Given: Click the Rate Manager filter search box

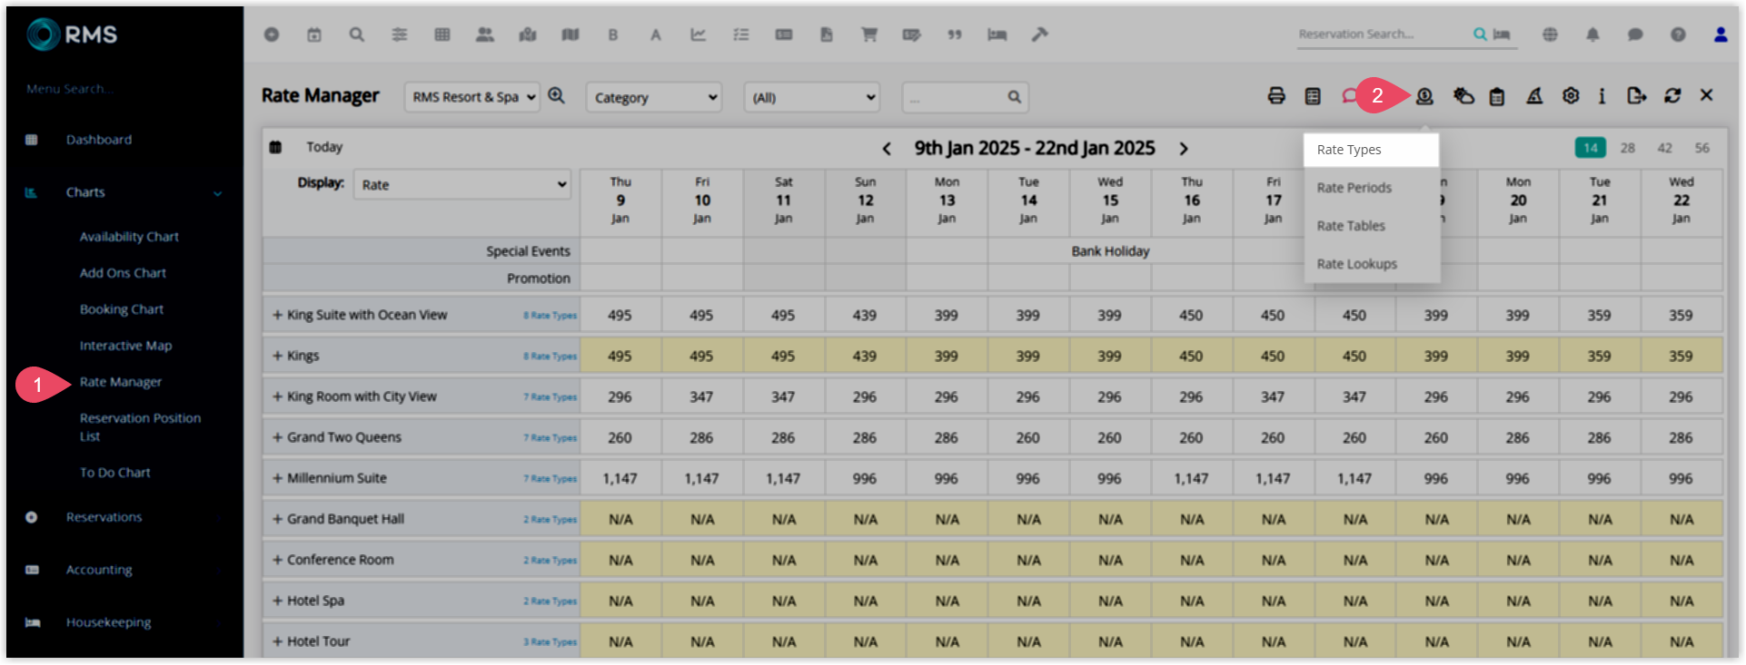Looking at the screenshot, I should point(965,97).
